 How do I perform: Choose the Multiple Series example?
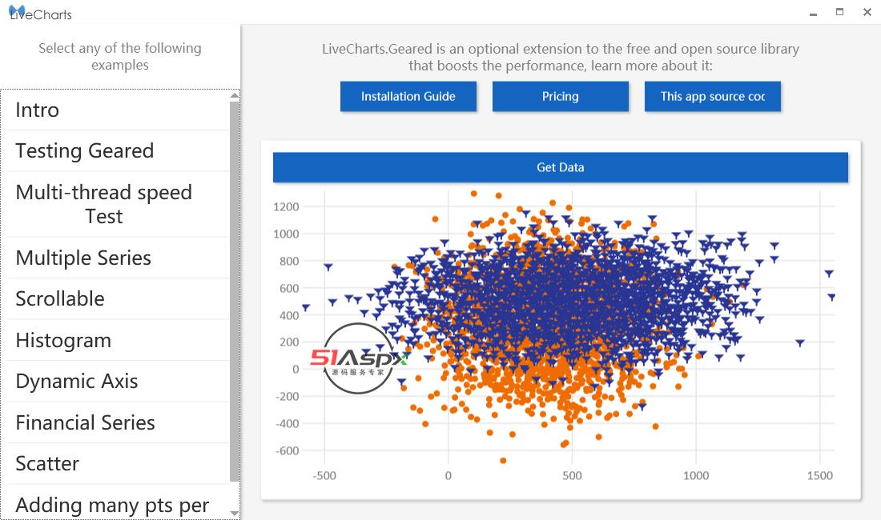pos(118,258)
